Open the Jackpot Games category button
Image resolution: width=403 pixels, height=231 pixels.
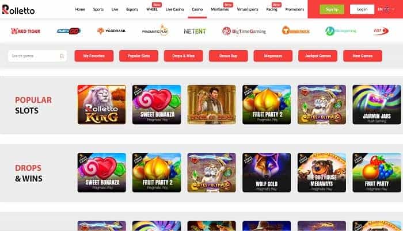[318, 56]
